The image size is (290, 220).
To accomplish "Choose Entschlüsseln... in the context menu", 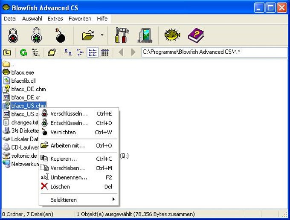I will [79, 123].
